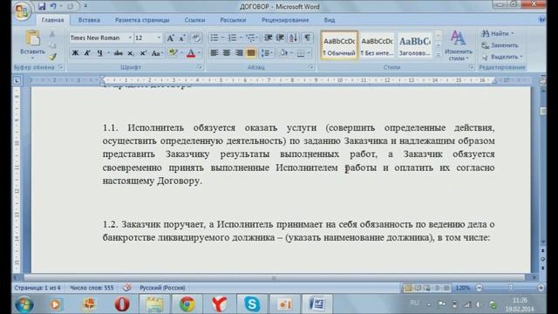Apply text highlight color
Viewport: 558px width, 314px height.
(173, 53)
